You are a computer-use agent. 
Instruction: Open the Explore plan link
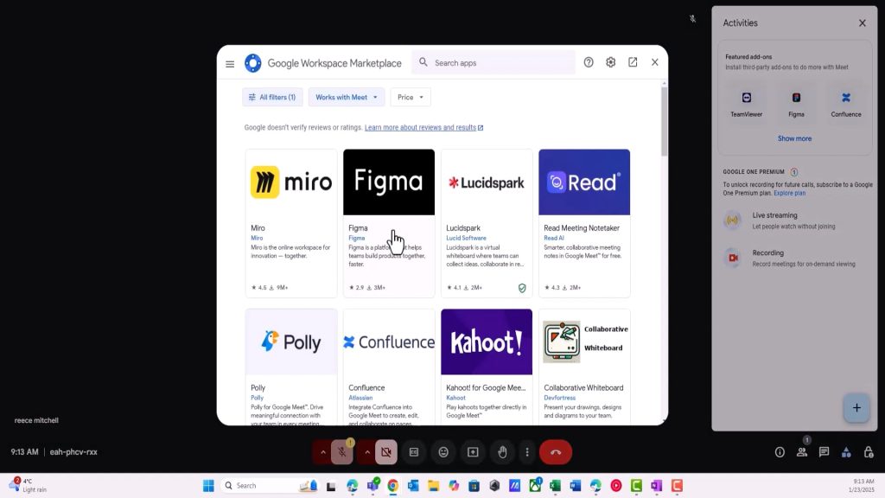point(790,193)
